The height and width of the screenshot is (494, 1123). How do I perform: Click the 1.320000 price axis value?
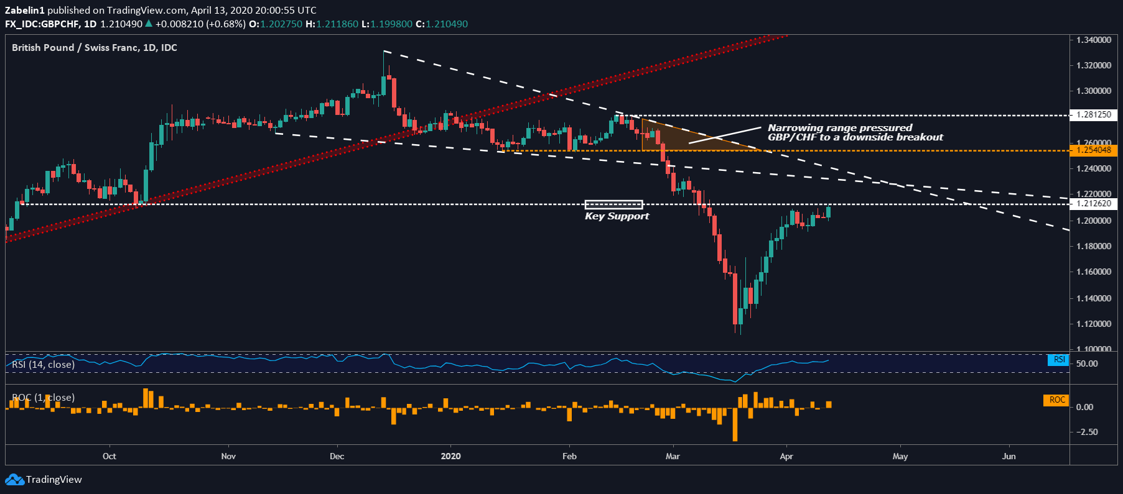point(1094,65)
